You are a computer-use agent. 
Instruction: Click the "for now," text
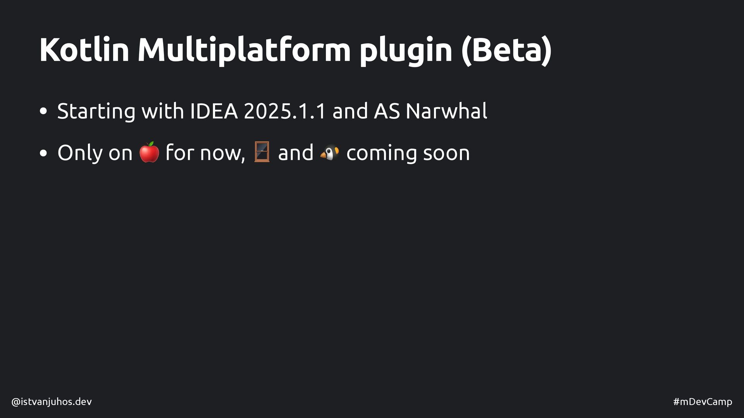click(205, 152)
